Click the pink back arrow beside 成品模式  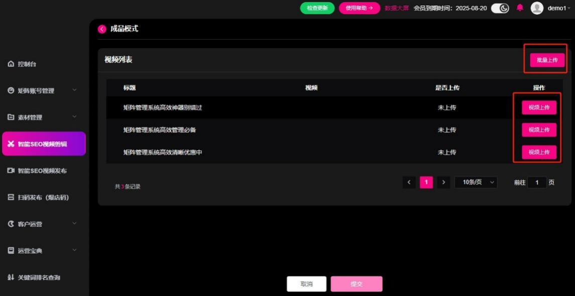pyautogui.click(x=102, y=29)
